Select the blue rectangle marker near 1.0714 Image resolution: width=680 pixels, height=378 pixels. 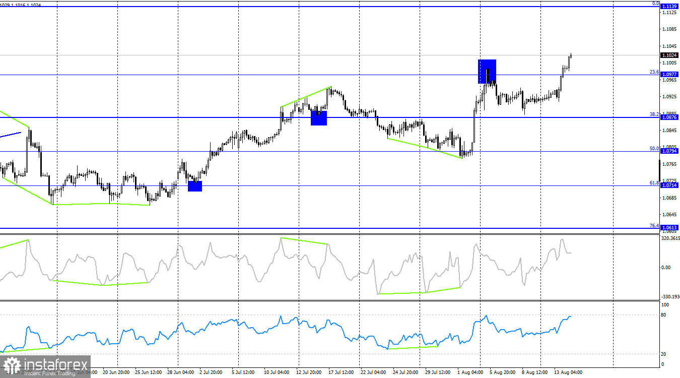[195, 186]
